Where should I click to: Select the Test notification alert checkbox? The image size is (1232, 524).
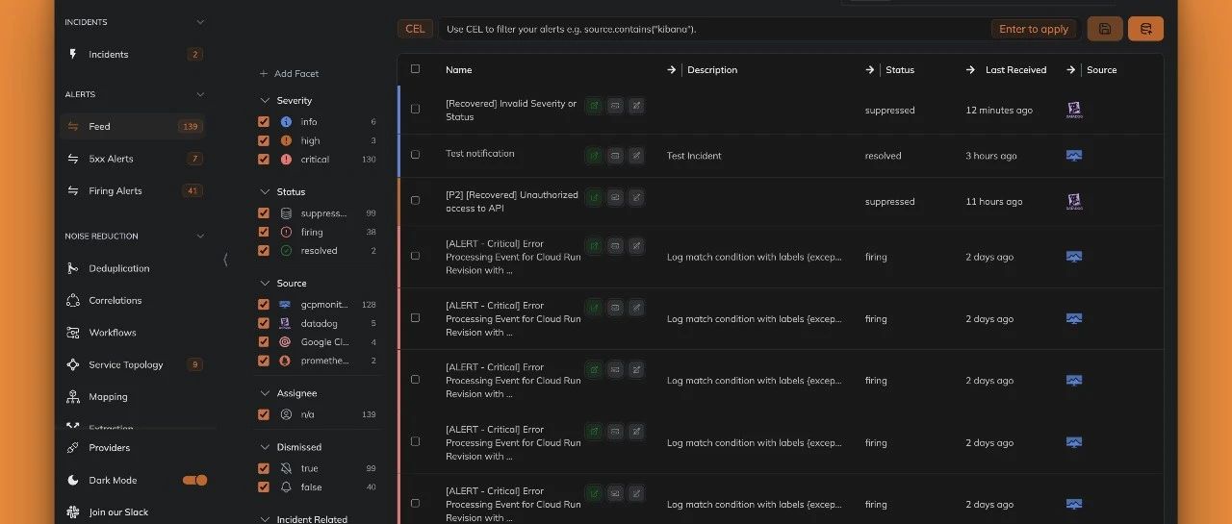click(416, 155)
